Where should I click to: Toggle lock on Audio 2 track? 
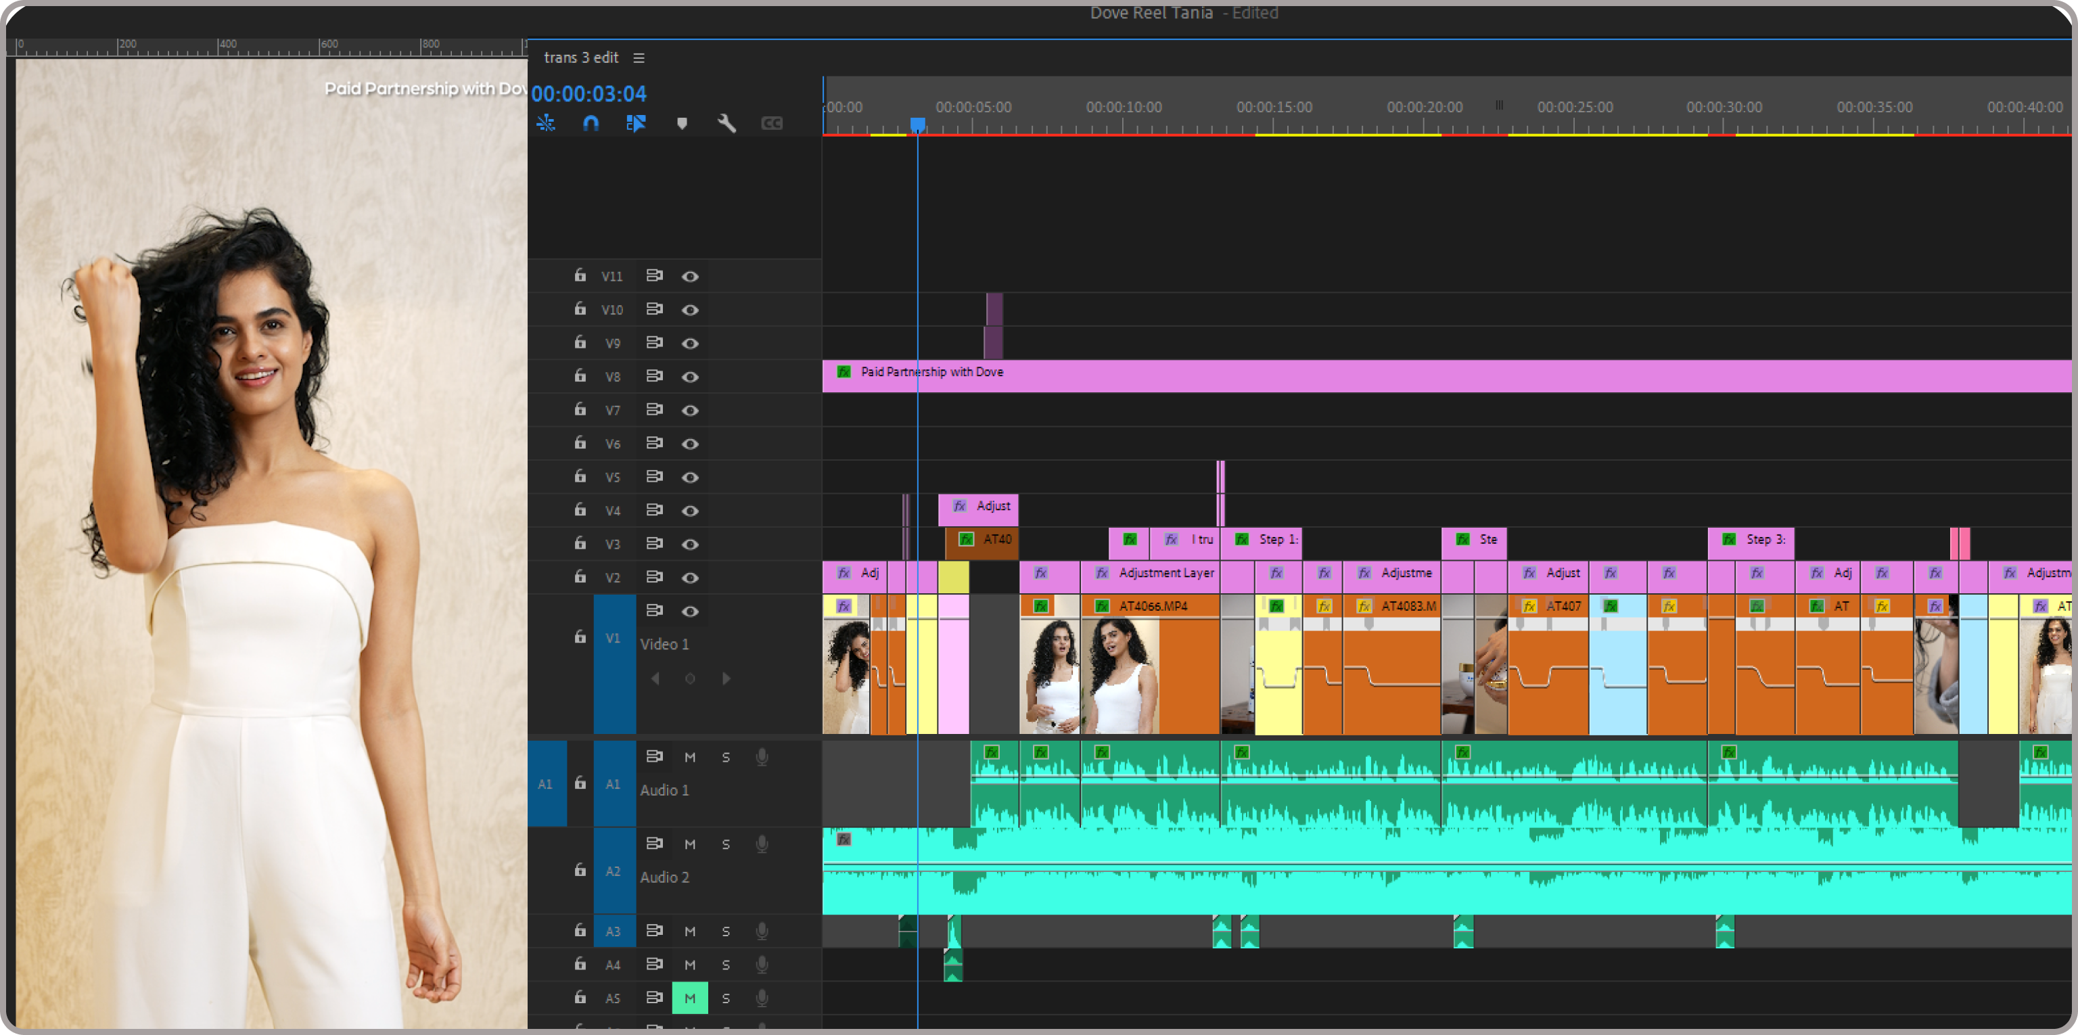pos(580,870)
